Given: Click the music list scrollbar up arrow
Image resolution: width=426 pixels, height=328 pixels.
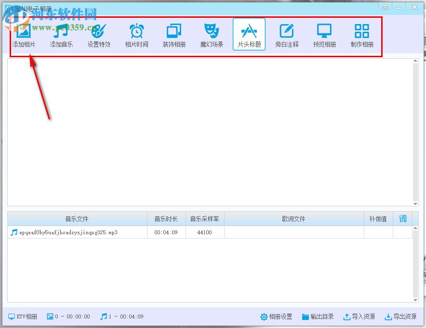Looking at the screenshot, I should (x=415, y=228).
